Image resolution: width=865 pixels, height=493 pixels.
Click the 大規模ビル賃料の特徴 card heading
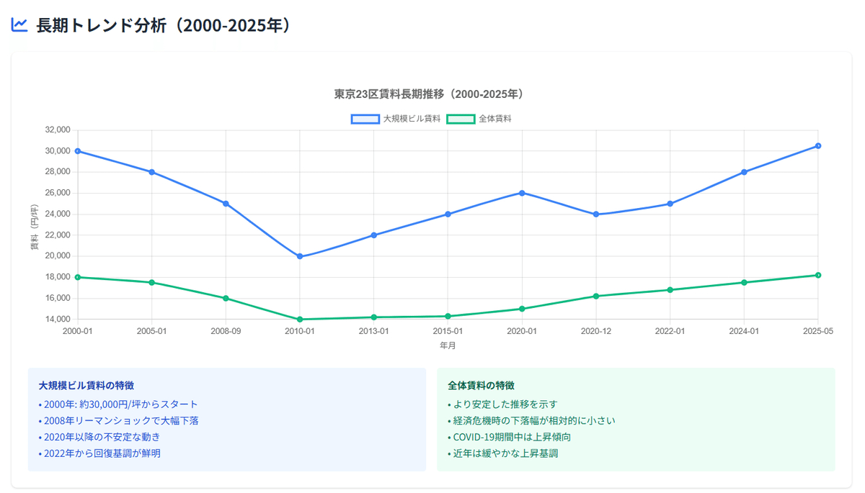(86, 386)
